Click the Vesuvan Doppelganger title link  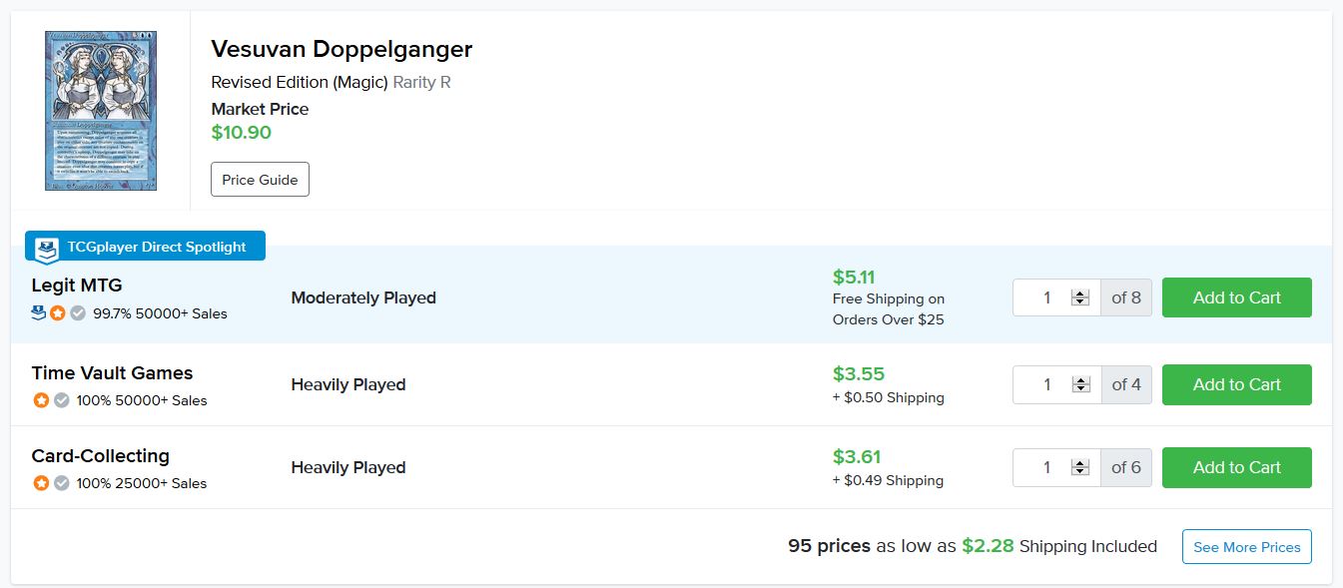(x=341, y=49)
